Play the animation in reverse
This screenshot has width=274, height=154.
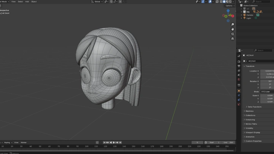(111, 143)
